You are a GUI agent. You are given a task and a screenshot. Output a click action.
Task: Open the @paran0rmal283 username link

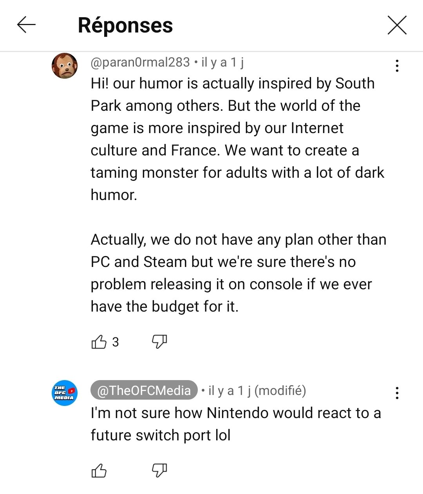[x=140, y=62]
